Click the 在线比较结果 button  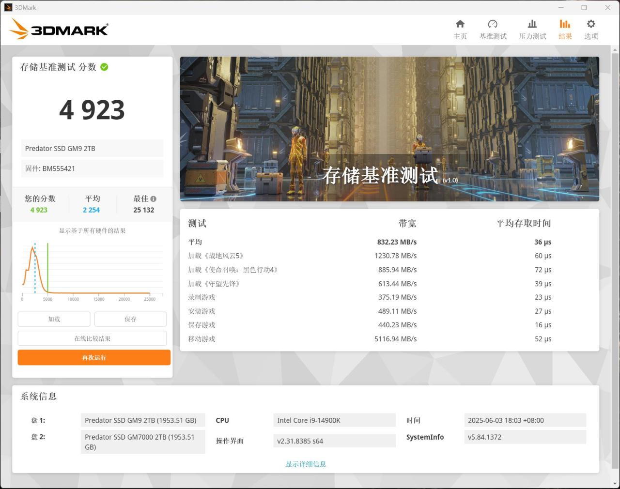coord(92,338)
